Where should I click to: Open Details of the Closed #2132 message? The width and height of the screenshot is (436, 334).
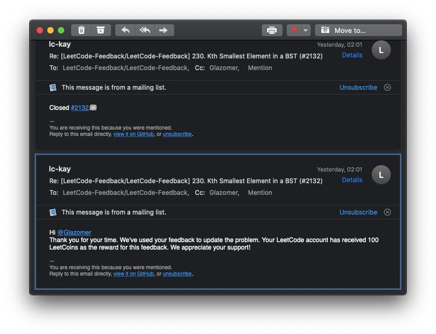(x=352, y=55)
